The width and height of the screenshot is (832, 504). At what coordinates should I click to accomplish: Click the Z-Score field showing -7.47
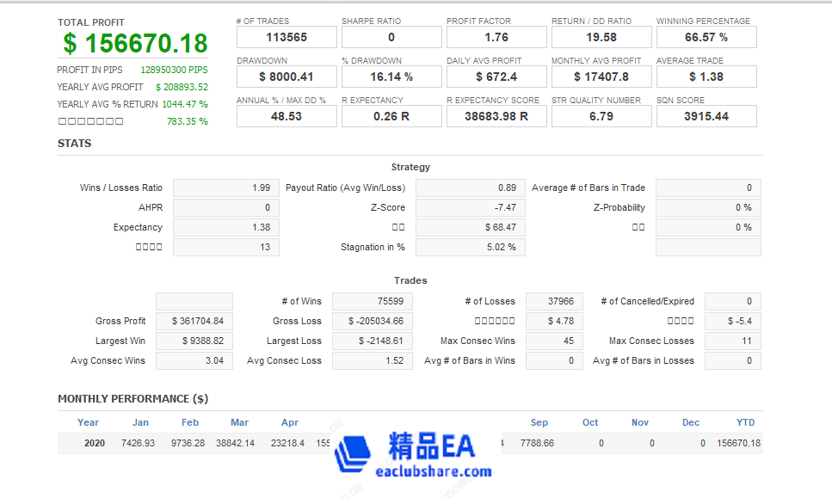tap(469, 206)
